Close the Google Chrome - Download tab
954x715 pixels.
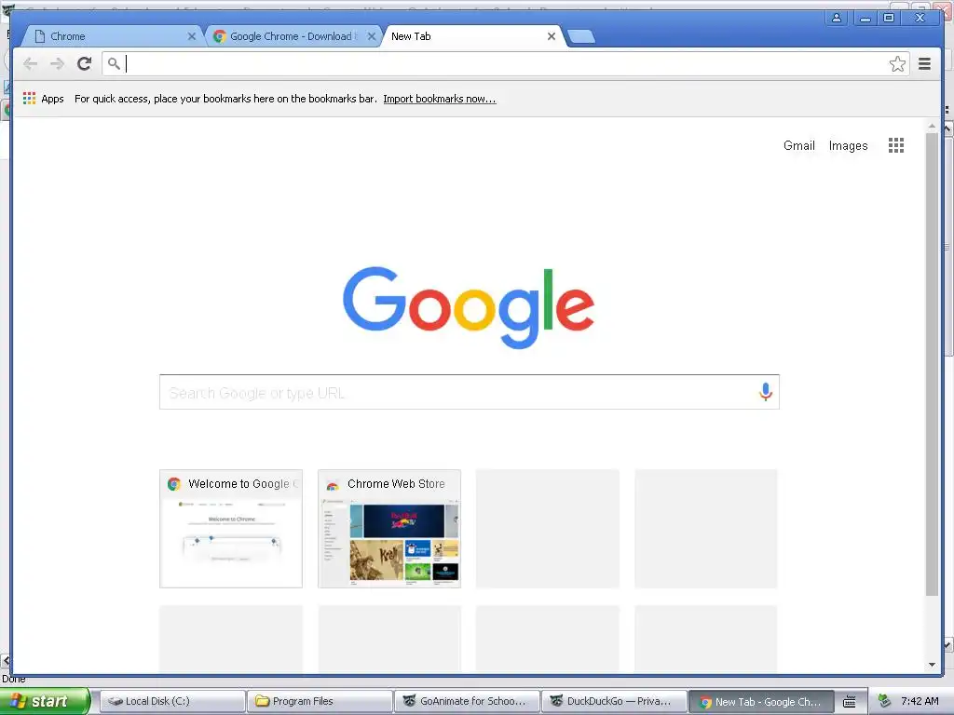pyautogui.click(x=371, y=36)
